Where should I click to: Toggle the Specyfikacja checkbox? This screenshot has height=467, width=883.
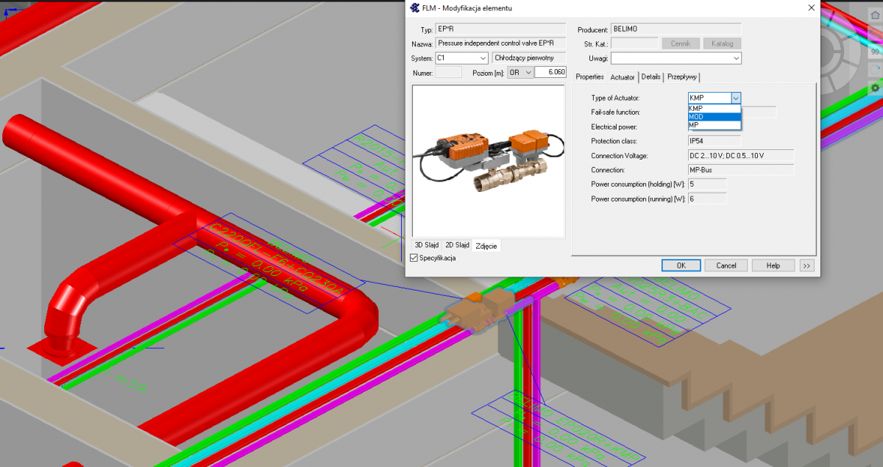(414, 258)
